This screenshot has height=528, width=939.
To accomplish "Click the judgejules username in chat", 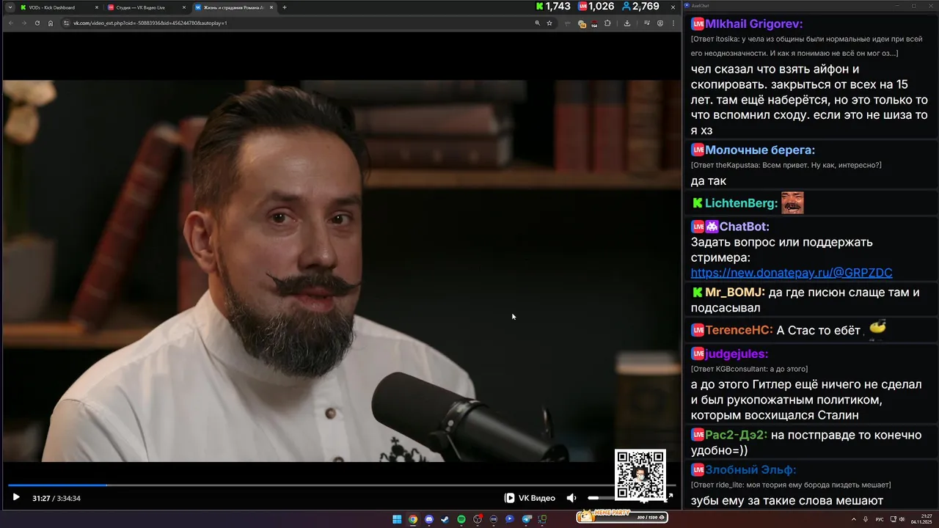I will pyautogui.click(x=737, y=354).
